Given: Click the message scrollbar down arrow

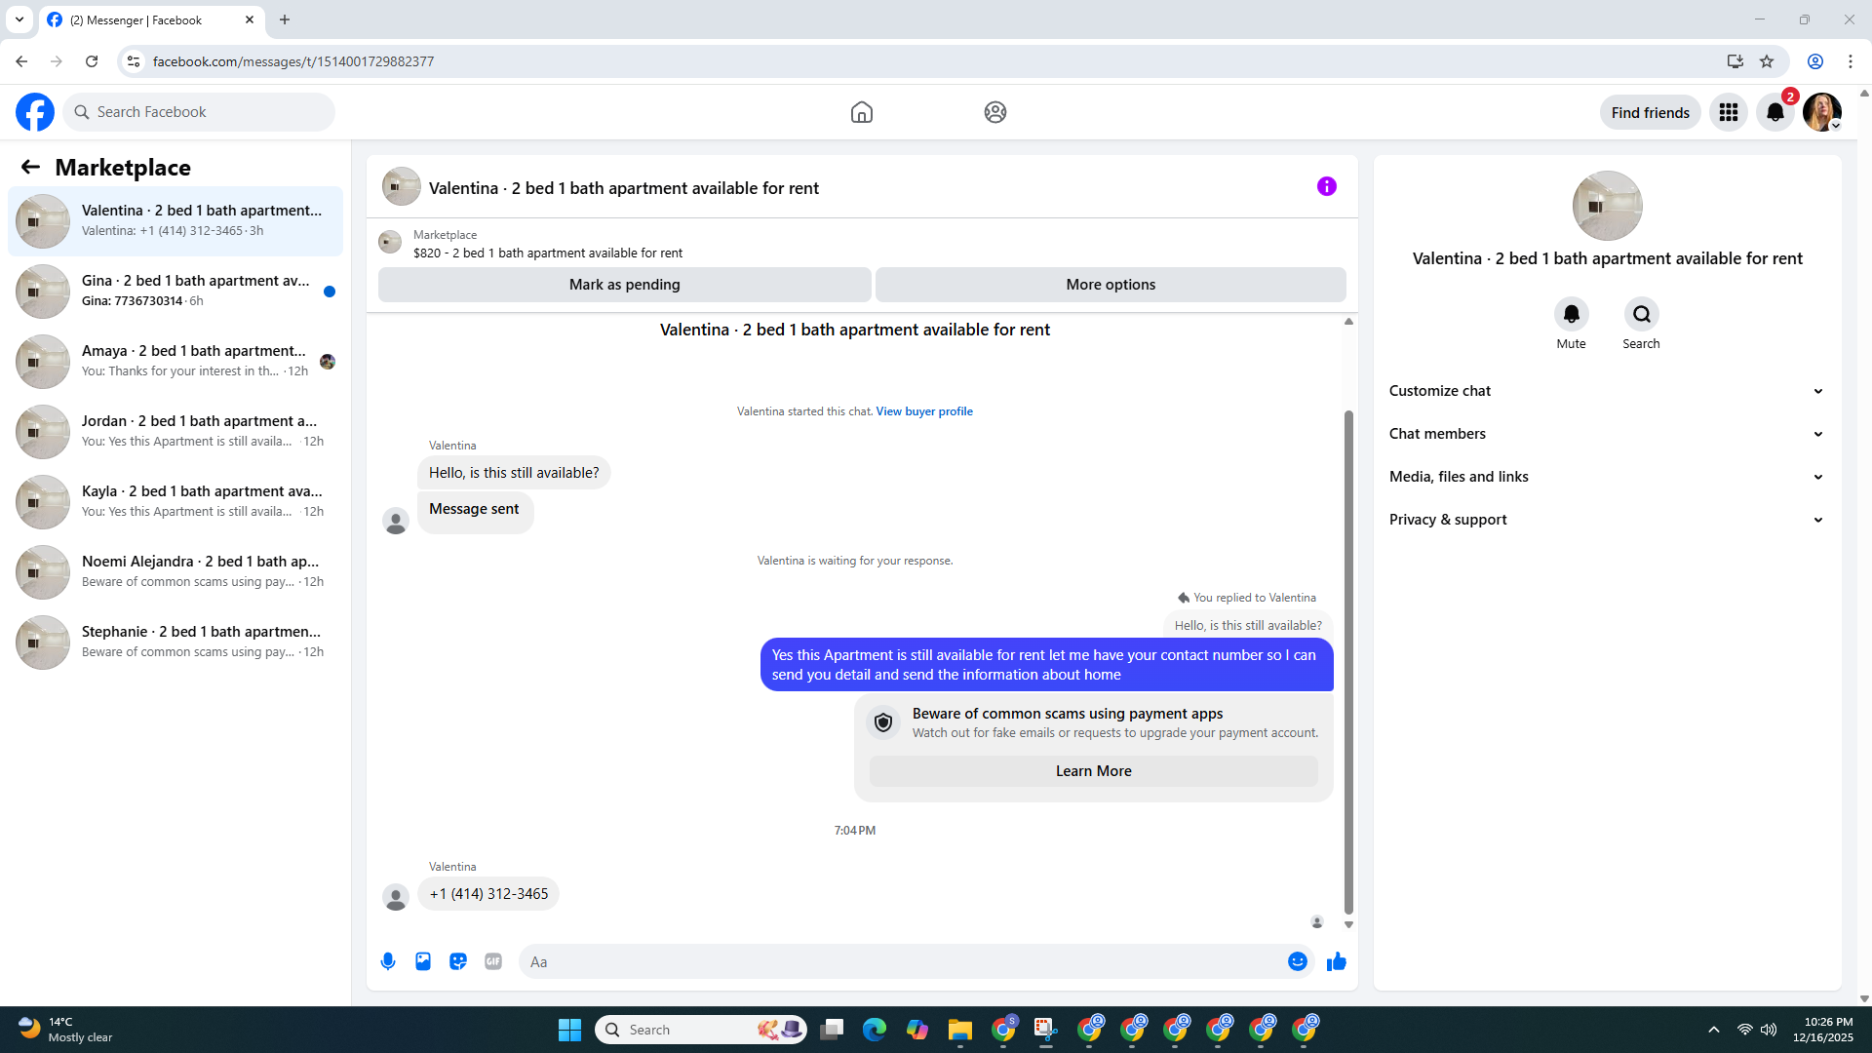Looking at the screenshot, I should [1348, 924].
